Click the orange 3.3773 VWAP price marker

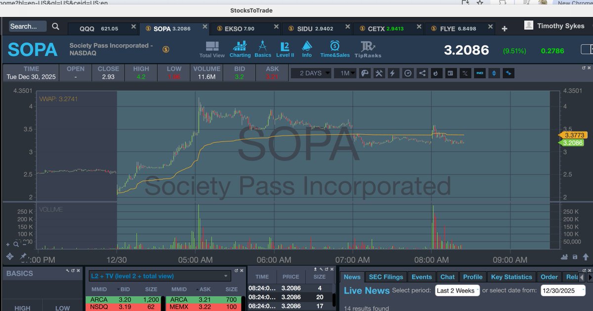click(572, 135)
